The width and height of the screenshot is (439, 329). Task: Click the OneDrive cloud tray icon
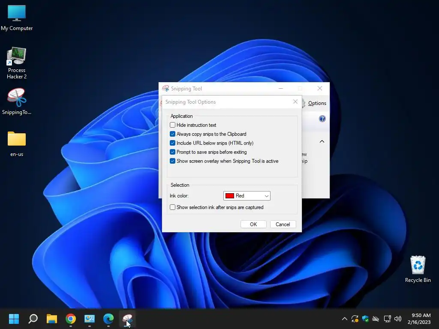click(x=376, y=319)
